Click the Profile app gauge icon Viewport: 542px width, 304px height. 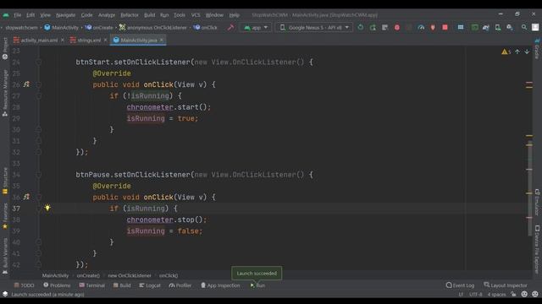(x=421, y=27)
